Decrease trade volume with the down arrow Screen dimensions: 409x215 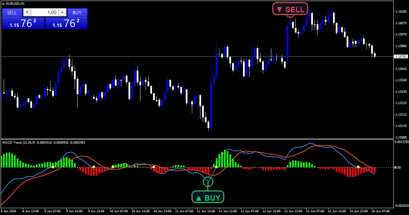click(x=27, y=13)
